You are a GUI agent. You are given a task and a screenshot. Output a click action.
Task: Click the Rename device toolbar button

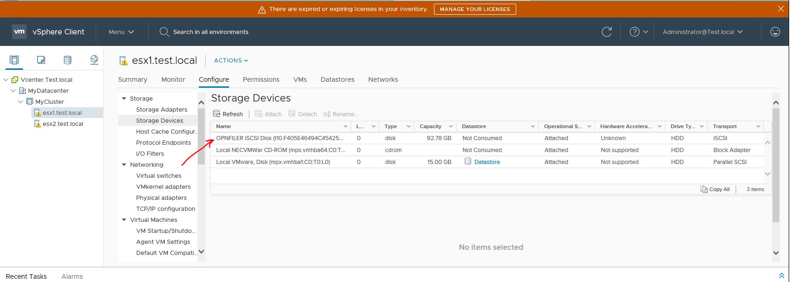coord(340,114)
